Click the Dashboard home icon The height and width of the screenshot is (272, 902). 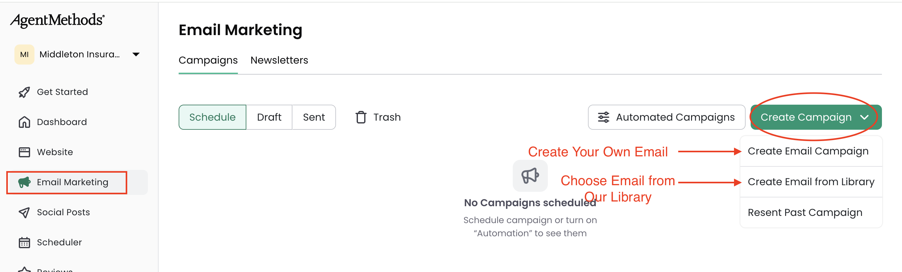pyautogui.click(x=24, y=122)
